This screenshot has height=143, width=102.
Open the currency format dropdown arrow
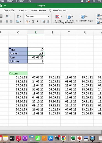(30, 21)
